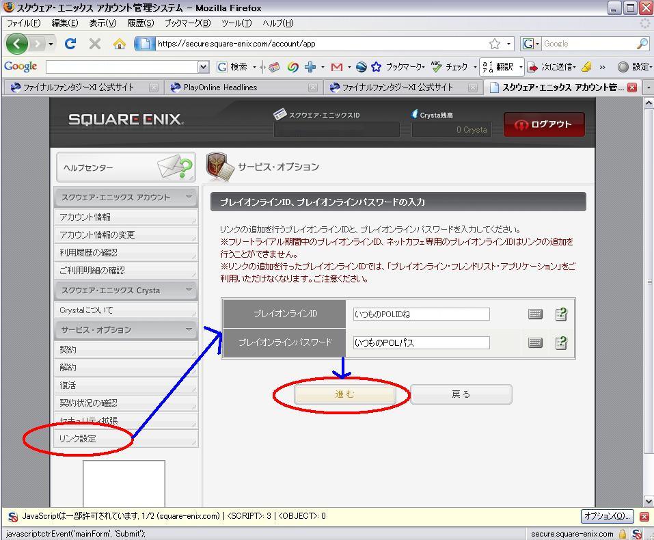Collapse スクウェア・エニックス アカウント section
The width and height of the screenshot is (654, 540).
pyautogui.click(x=189, y=197)
